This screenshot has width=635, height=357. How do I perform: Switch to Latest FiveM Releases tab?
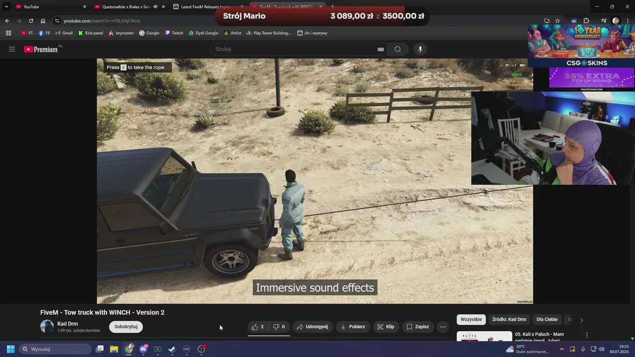point(208,7)
